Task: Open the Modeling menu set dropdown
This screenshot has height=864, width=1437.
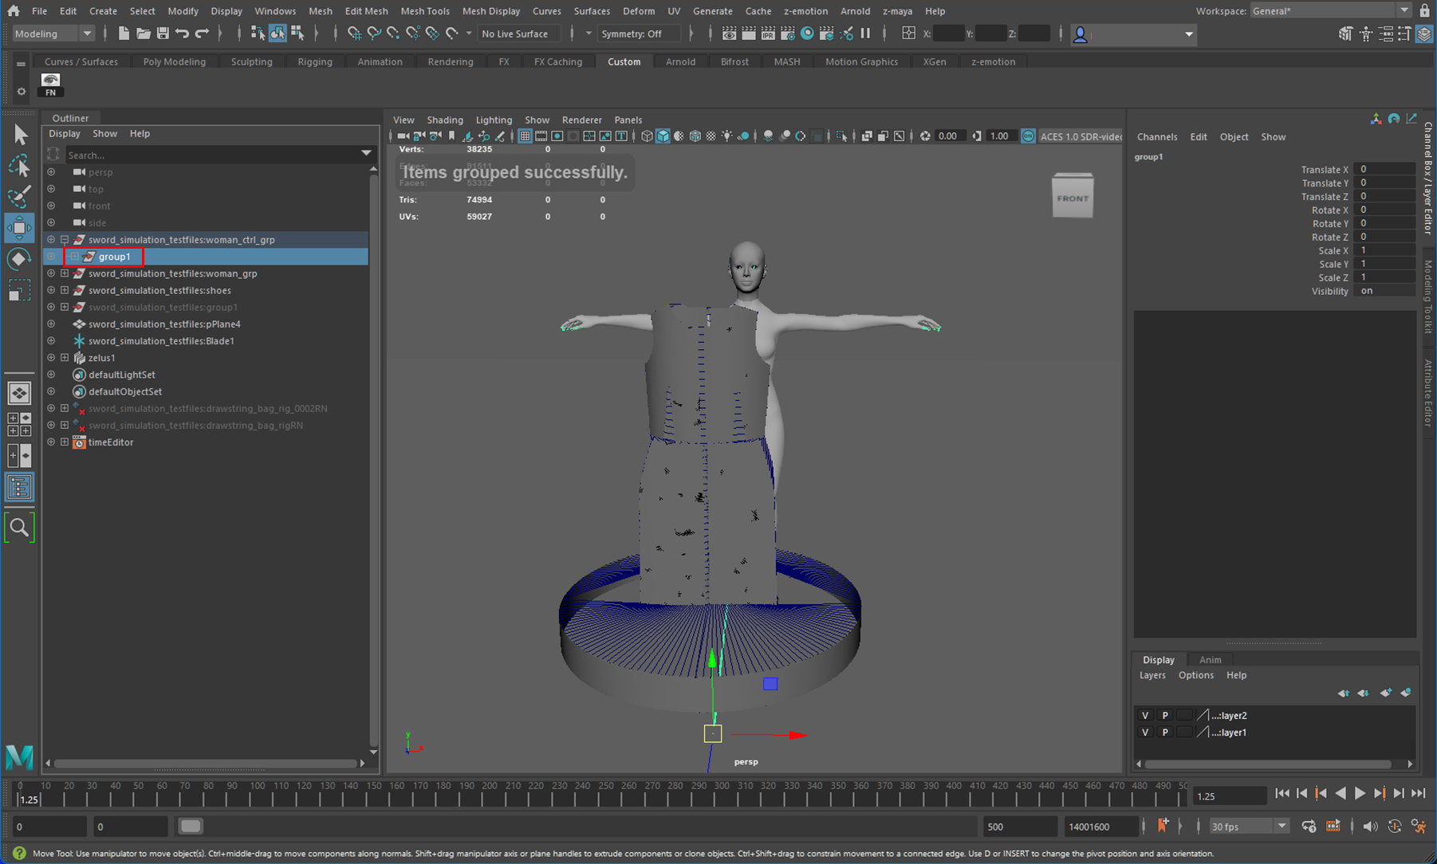Action: 54,33
